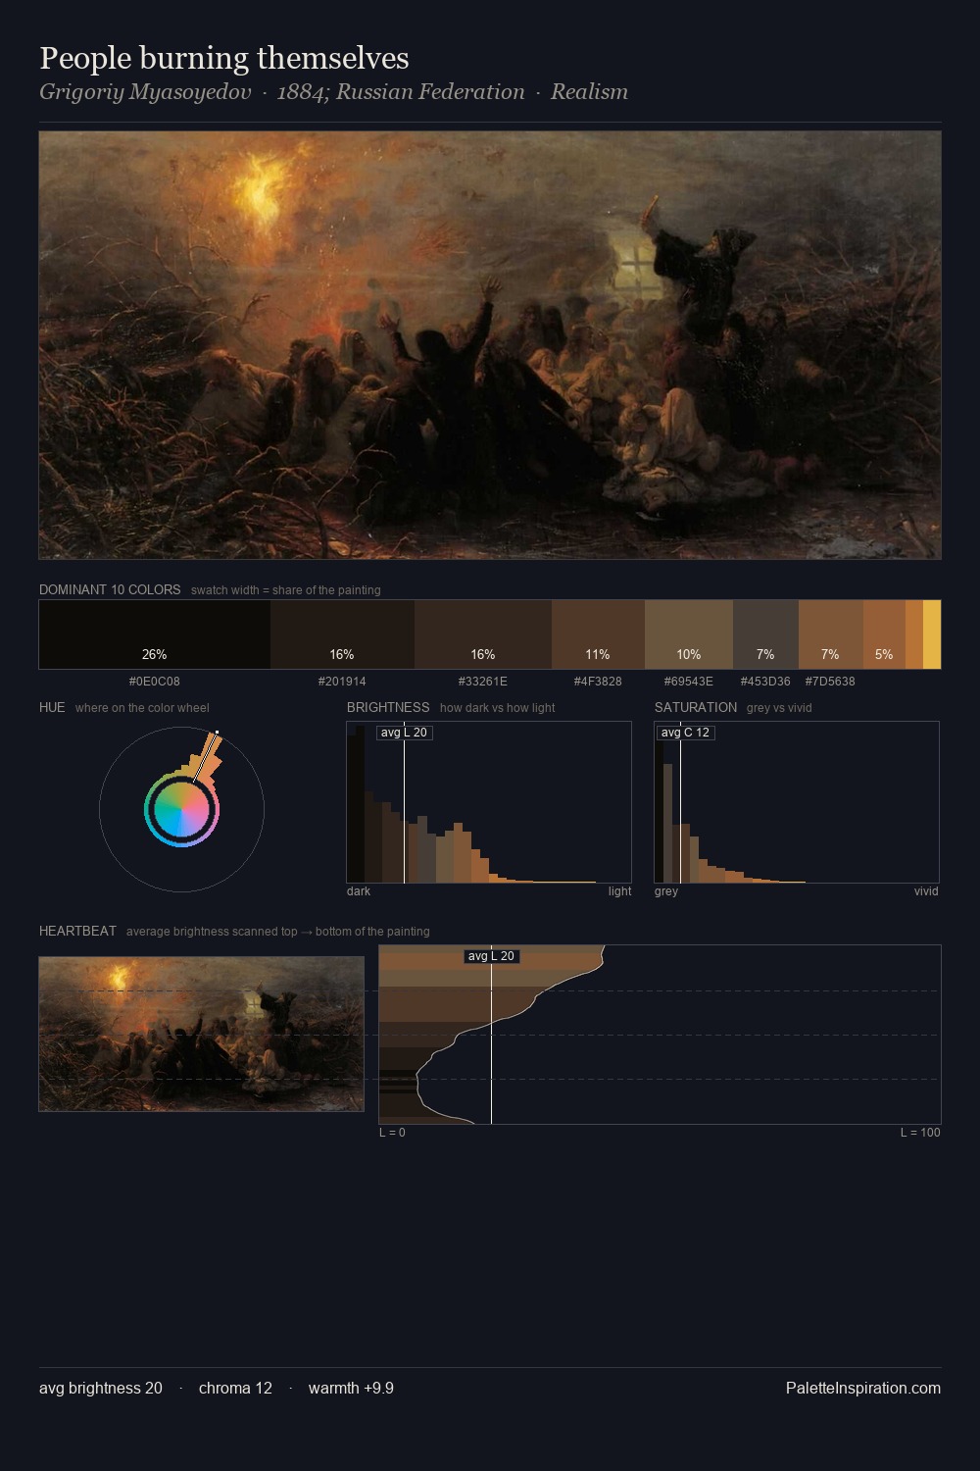Screen dimensions: 980x1471
Task: Click the "Realism" style label
Action: pos(589,92)
